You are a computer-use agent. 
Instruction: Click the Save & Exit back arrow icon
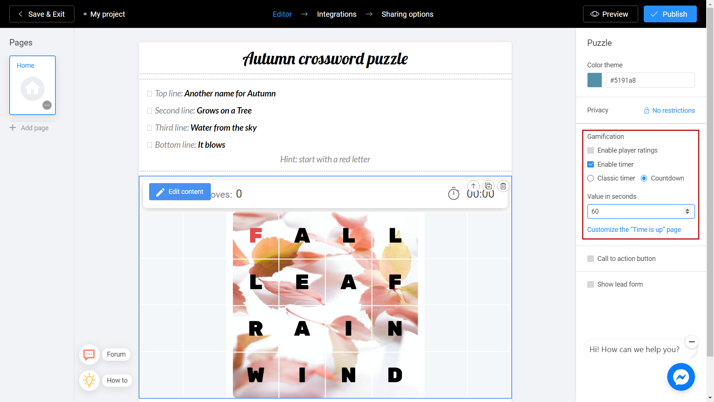(20, 14)
